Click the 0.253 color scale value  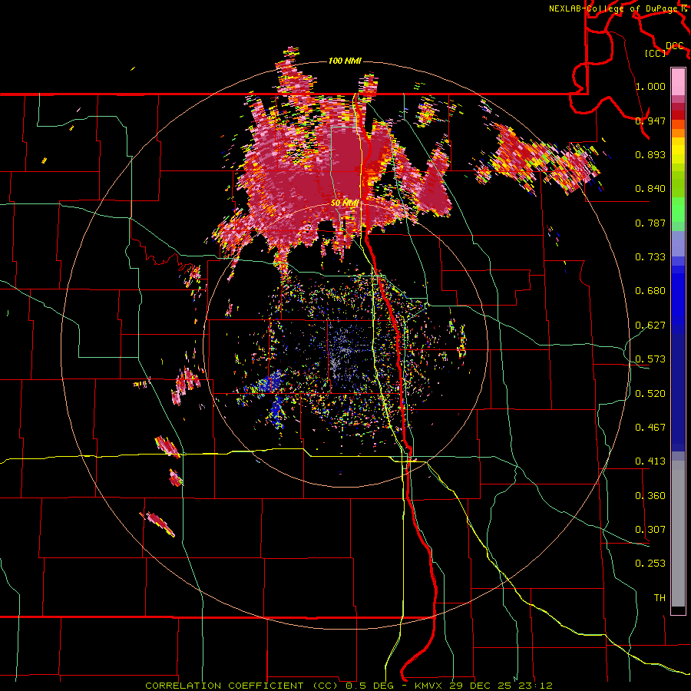tap(650, 564)
